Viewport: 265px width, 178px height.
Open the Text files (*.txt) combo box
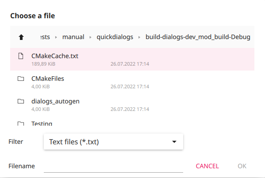[113, 142]
